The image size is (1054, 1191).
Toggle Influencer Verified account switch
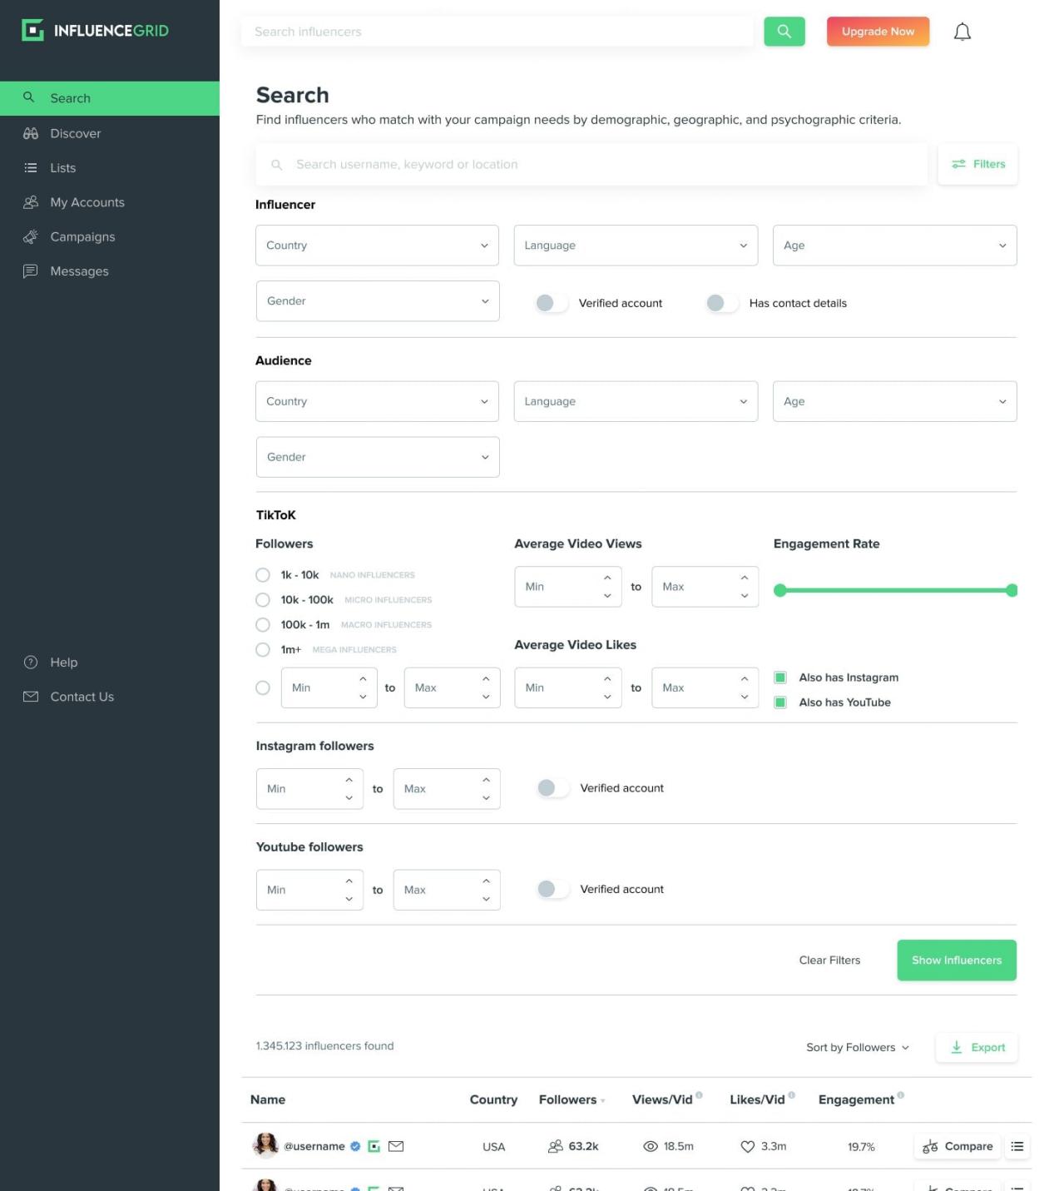(x=552, y=303)
